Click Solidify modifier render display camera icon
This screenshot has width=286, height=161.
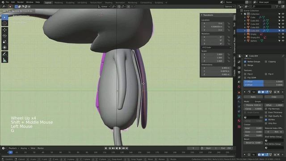259,92
